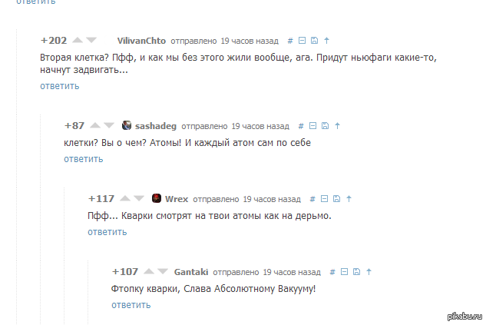Open Wrex's user profile name
Viewport: 486px width, 325px height.
(177, 199)
